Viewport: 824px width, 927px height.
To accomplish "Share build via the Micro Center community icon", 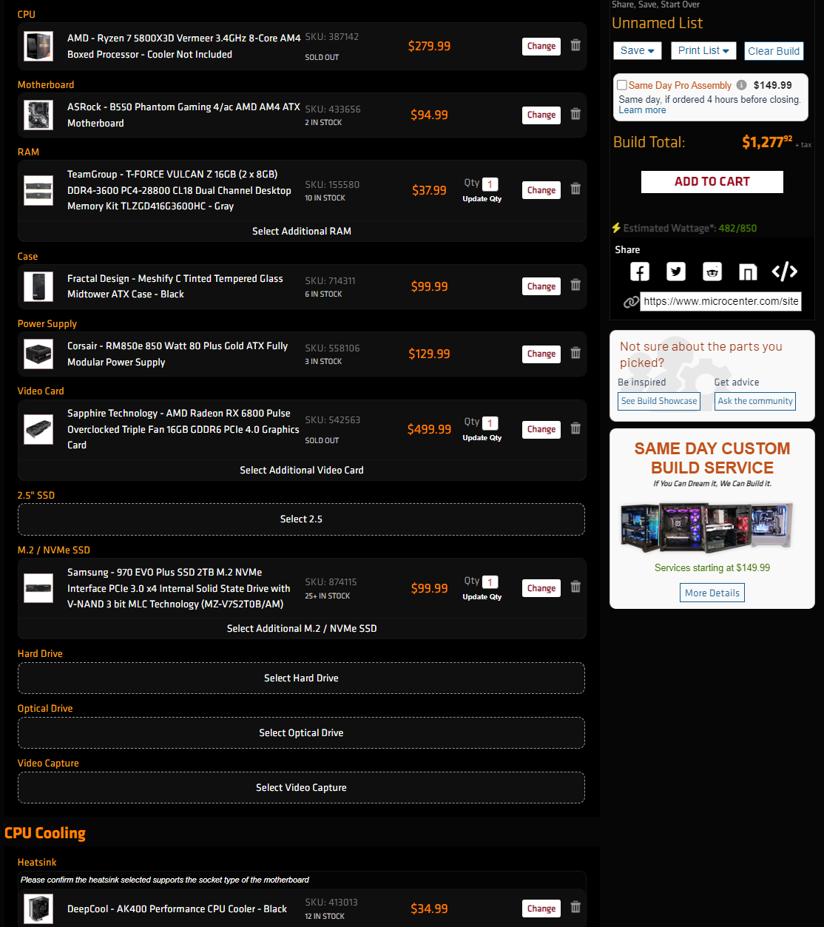I will click(748, 272).
